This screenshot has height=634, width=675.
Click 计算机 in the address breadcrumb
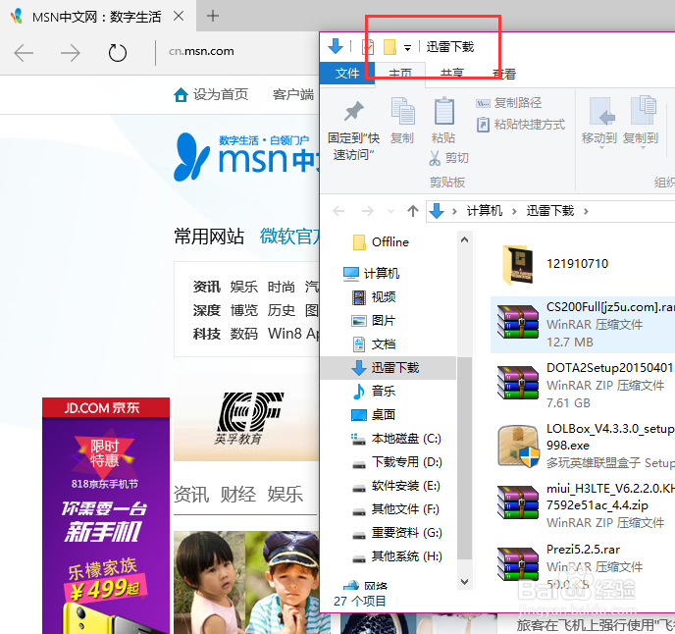(485, 211)
